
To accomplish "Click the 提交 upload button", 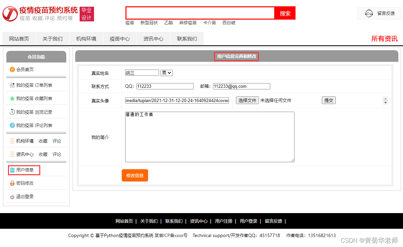I will point(329,100).
